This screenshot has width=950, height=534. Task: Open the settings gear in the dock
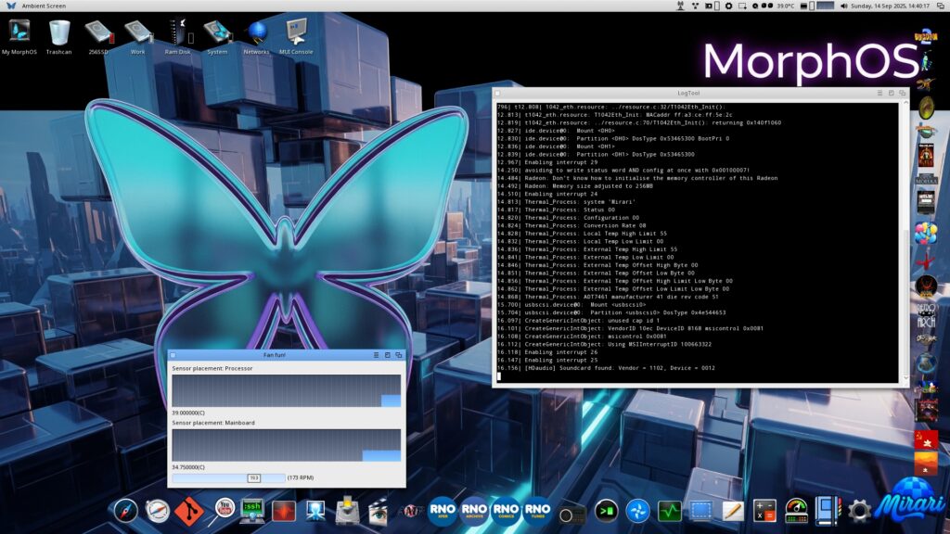pyautogui.click(x=859, y=510)
